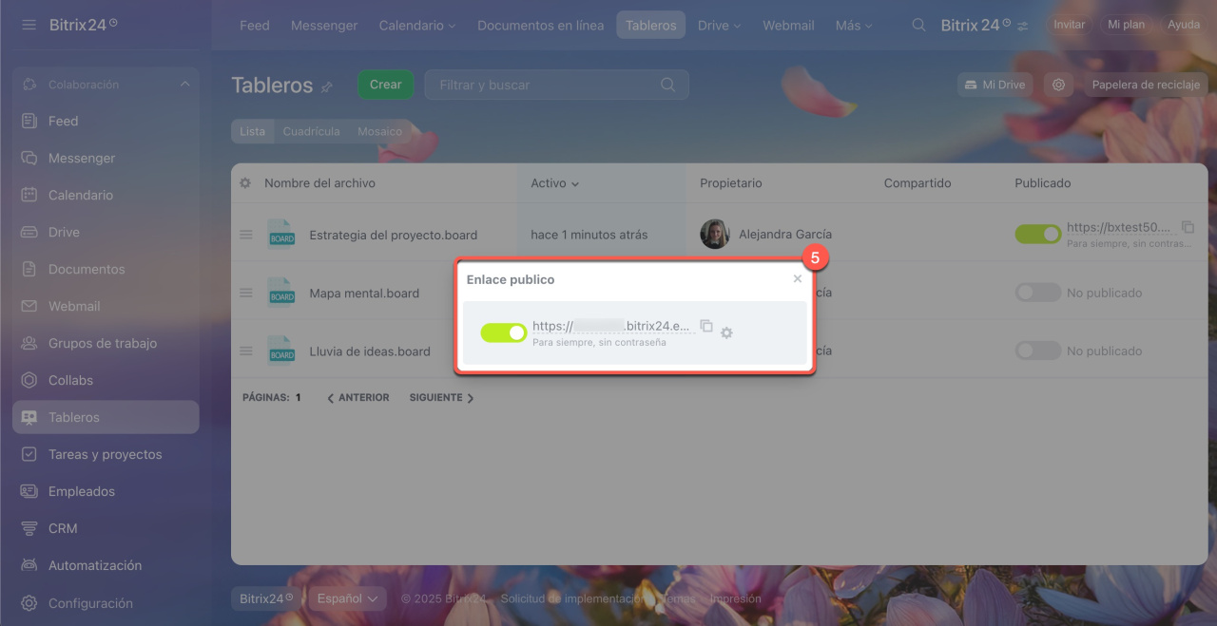Toggle the published switch for Estrategia del proyecto.board
This screenshot has height=626, width=1217.
click(1038, 235)
